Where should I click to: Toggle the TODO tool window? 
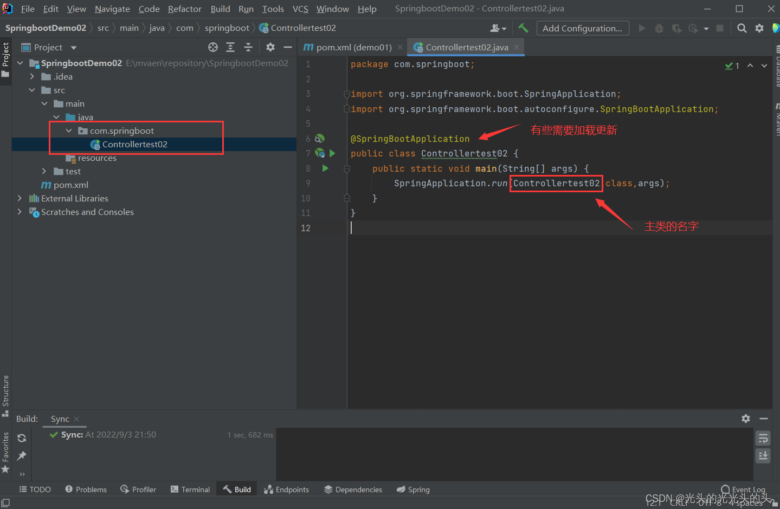pyautogui.click(x=35, y=489)
